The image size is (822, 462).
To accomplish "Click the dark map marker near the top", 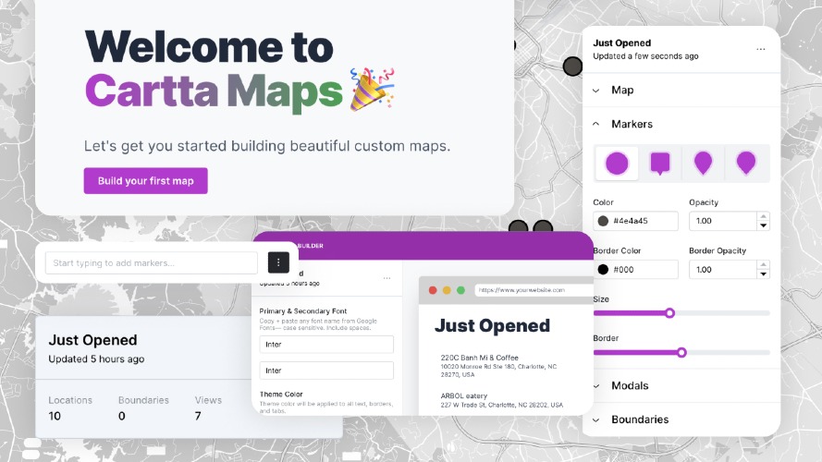I will tap(572, 67).
